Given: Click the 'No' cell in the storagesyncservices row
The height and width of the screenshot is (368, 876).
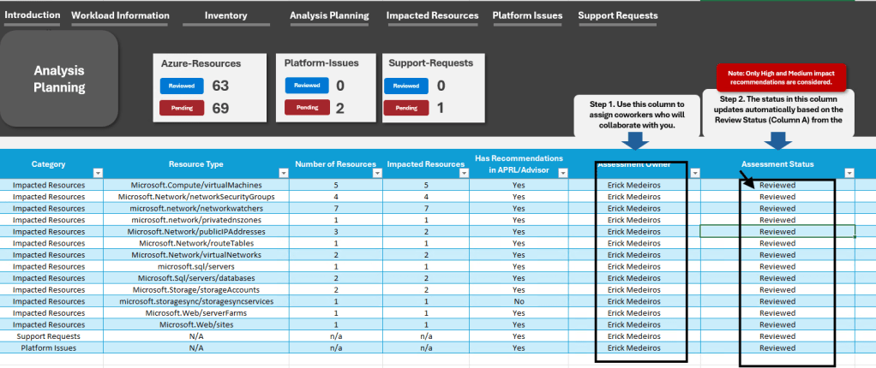Looking at the screenshot, I should [x=519, y=301].
